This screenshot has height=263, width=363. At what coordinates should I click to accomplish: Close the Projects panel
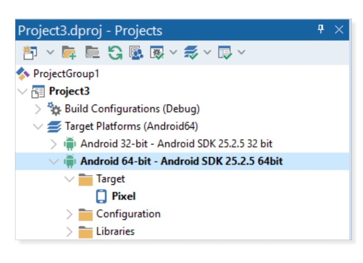[339, 30]
